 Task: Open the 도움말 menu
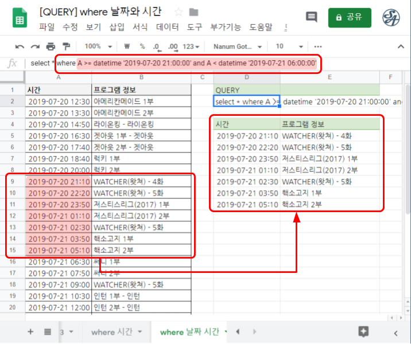point(261,27)
